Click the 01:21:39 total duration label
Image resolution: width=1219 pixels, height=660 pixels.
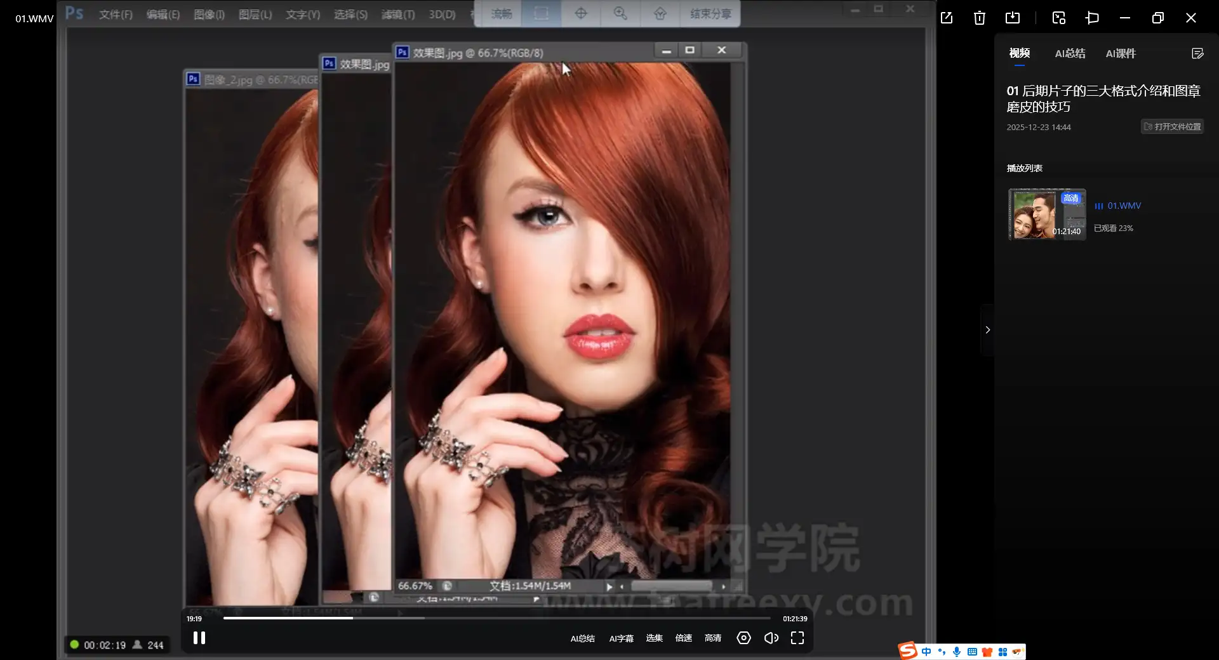click(x=795, y=619)
